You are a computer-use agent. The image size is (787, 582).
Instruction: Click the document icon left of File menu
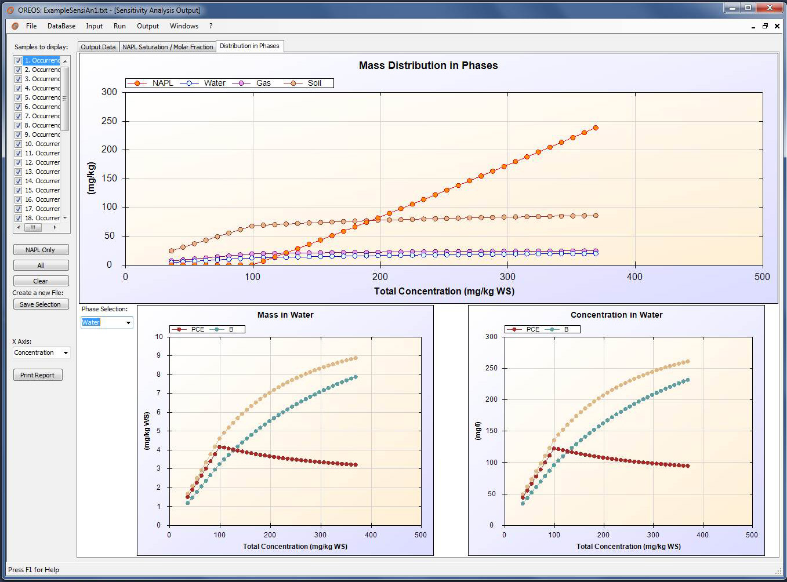[15, 26]
